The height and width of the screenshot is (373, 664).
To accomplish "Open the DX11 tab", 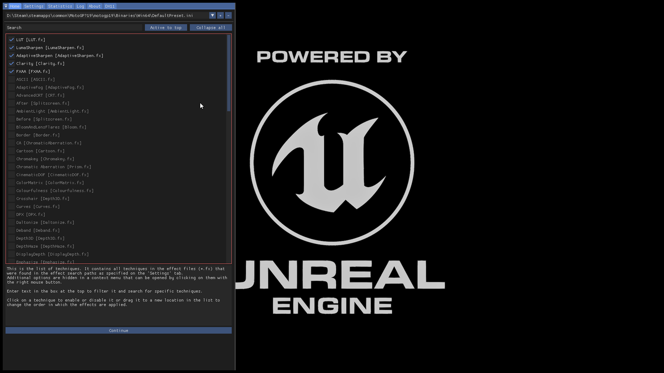I will (109, 6).
